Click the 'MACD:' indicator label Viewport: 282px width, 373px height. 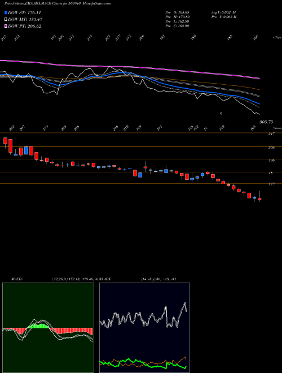pyautogui.click(x=17, y=279)
